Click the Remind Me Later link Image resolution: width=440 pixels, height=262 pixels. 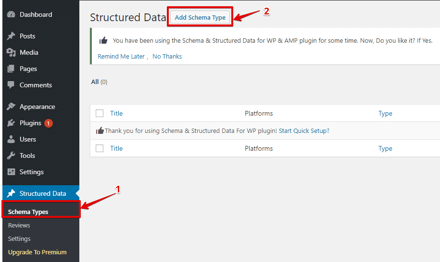pyautogui.click(x=121, y=56)
